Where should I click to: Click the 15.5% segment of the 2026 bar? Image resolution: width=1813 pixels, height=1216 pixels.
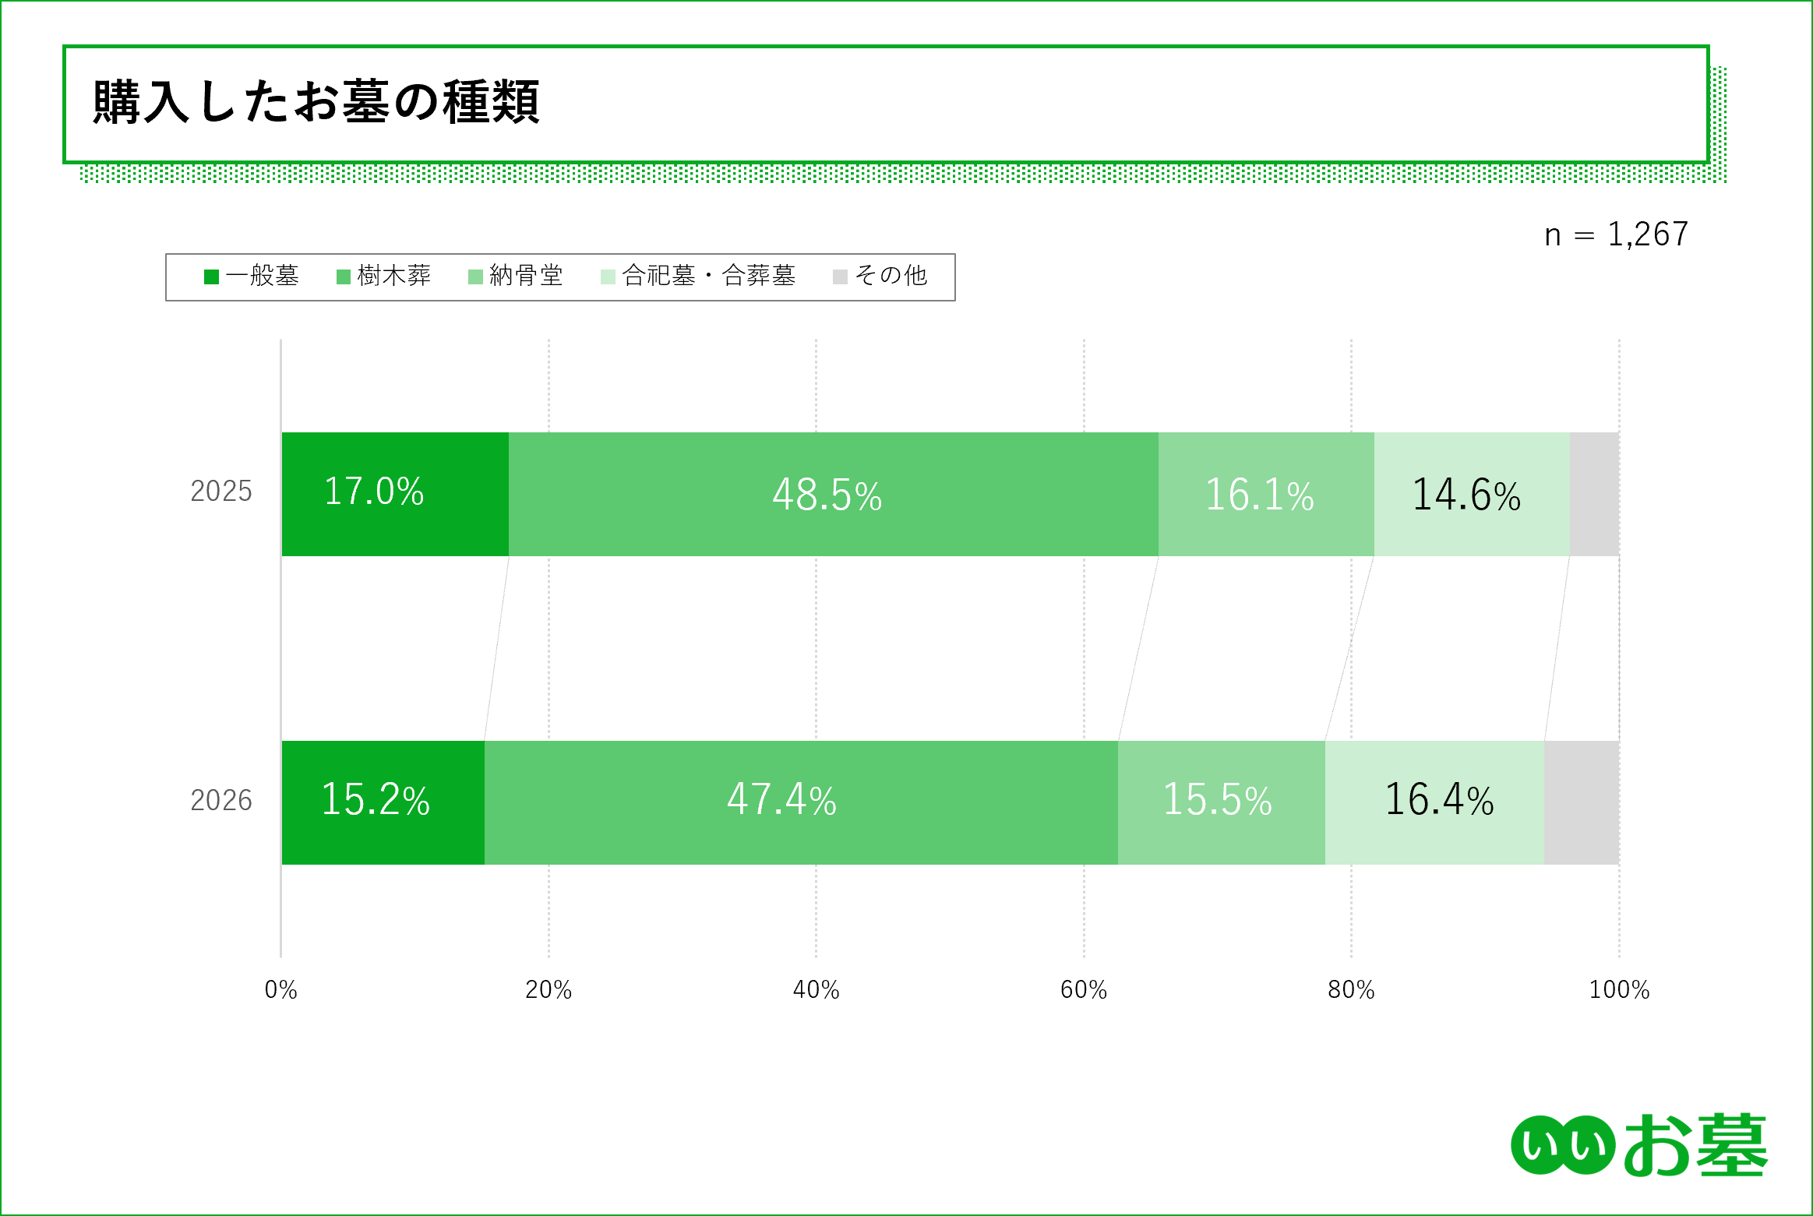[x=1221, y=802]
